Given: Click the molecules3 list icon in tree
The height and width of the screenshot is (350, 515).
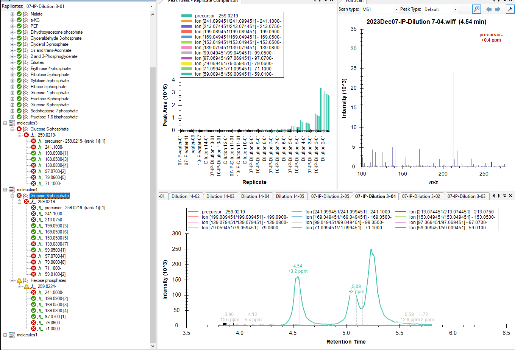Looking at the screenshot, I should (x=12, y=123).
